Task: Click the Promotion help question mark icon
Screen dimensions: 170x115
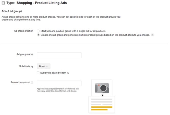Action: [32, 83]
